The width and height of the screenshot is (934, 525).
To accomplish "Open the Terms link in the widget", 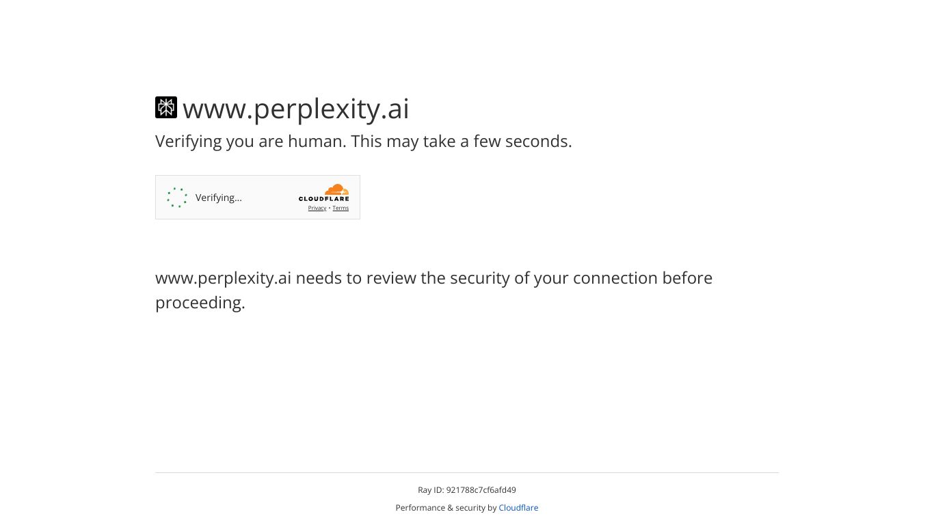I will pyautogui.click(x=341, y=208).
